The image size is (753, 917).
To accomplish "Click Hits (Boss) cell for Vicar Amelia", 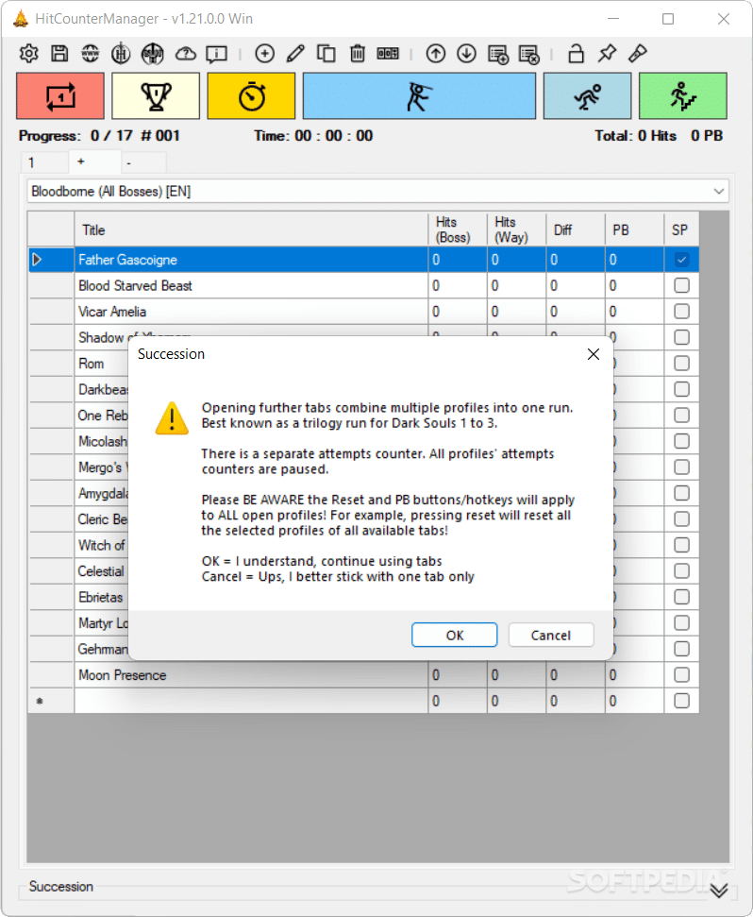I will 458,312.
